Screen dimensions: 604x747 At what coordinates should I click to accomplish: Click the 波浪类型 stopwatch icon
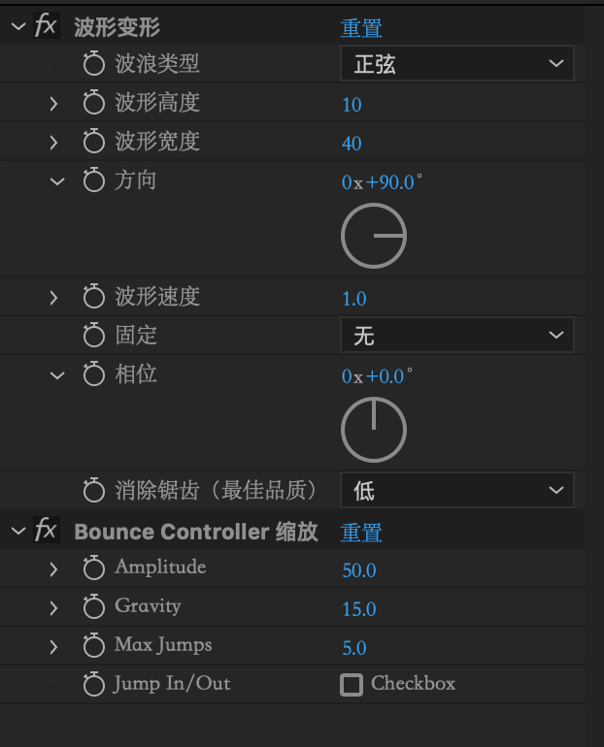point(93,65)
